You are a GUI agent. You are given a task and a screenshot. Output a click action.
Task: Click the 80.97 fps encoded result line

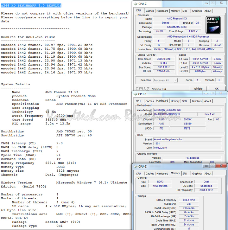47,45
